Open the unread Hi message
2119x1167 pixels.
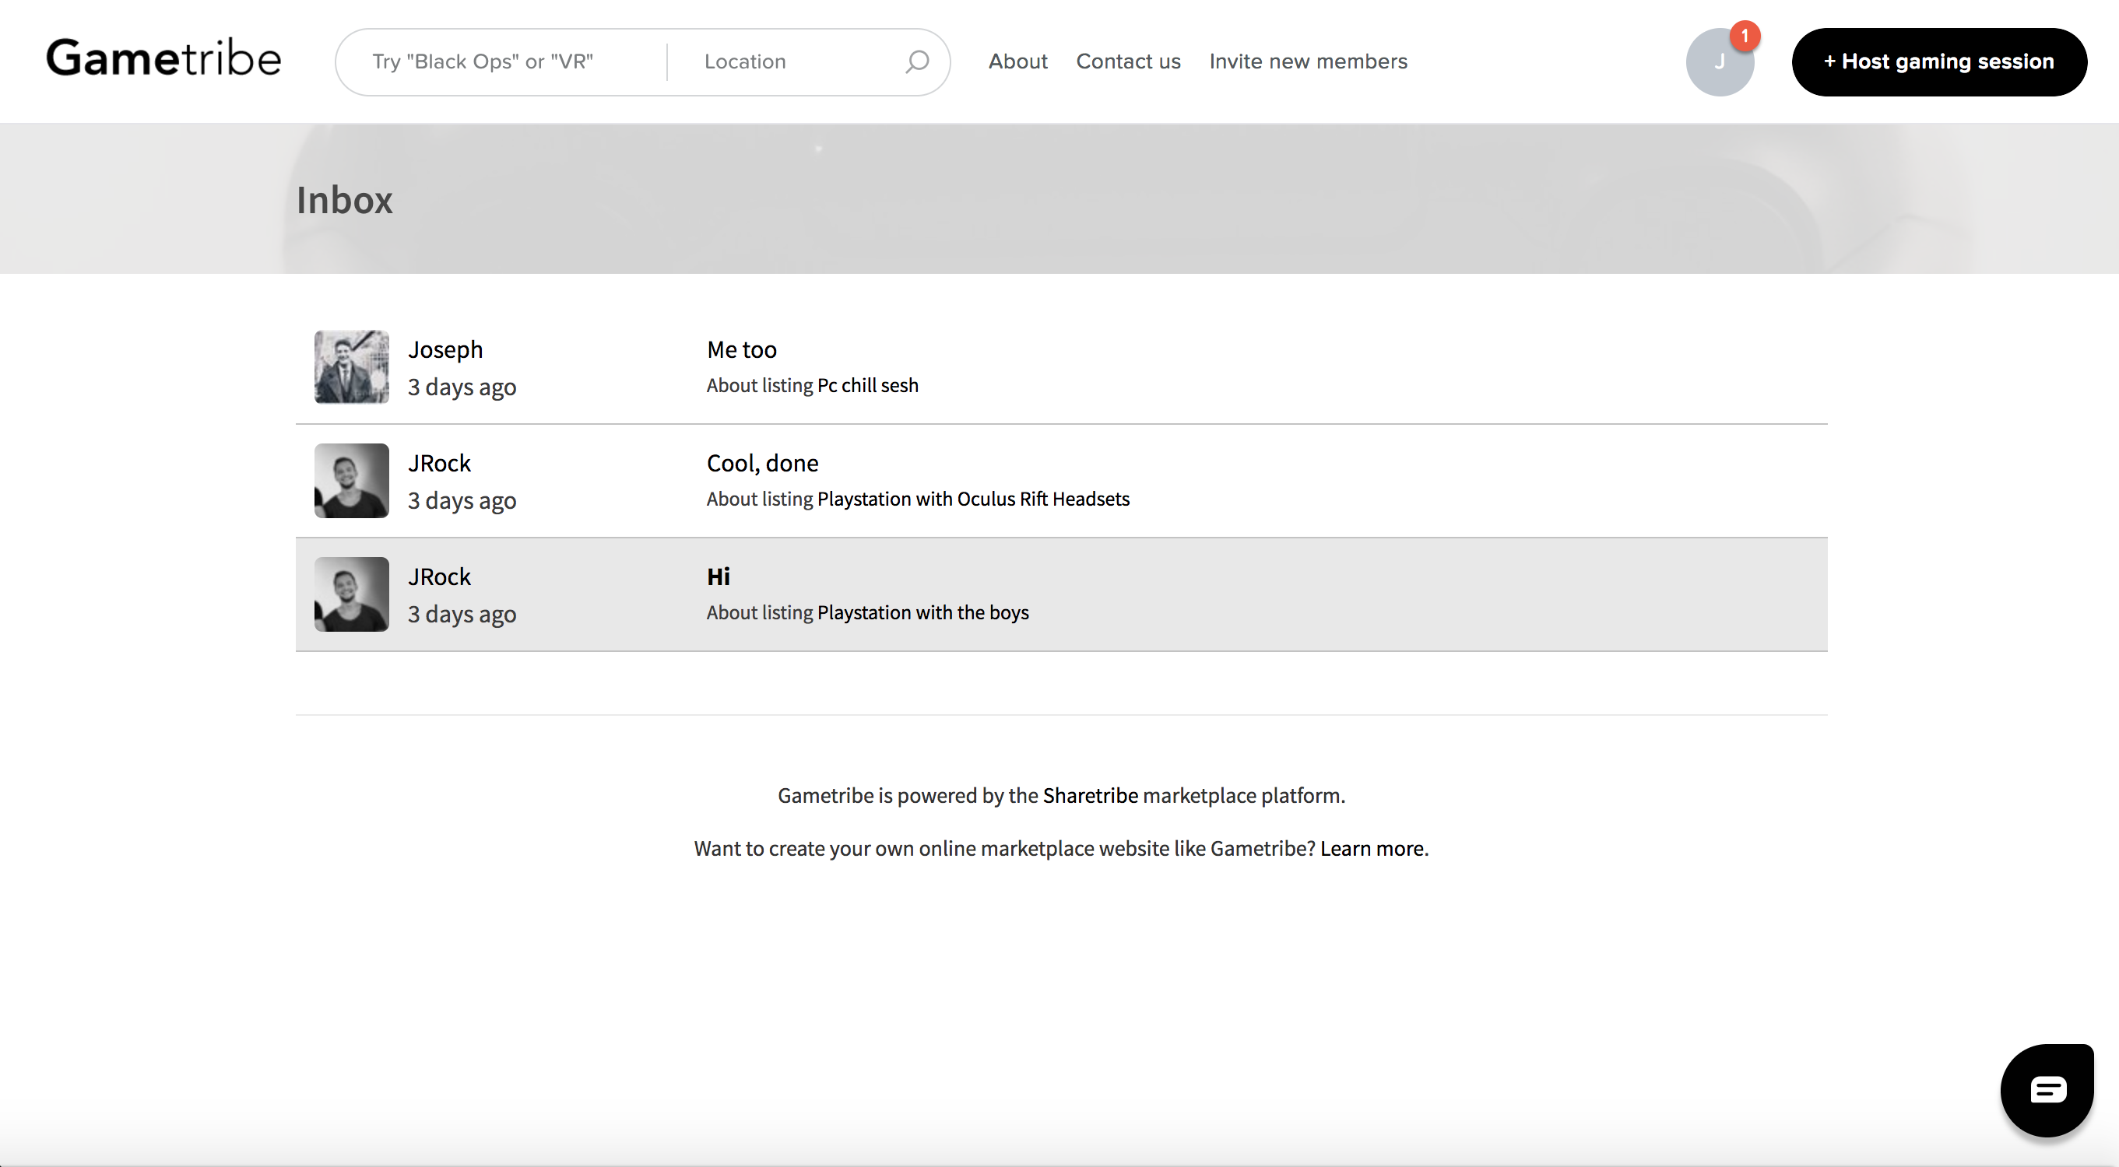tap(718, 577)
